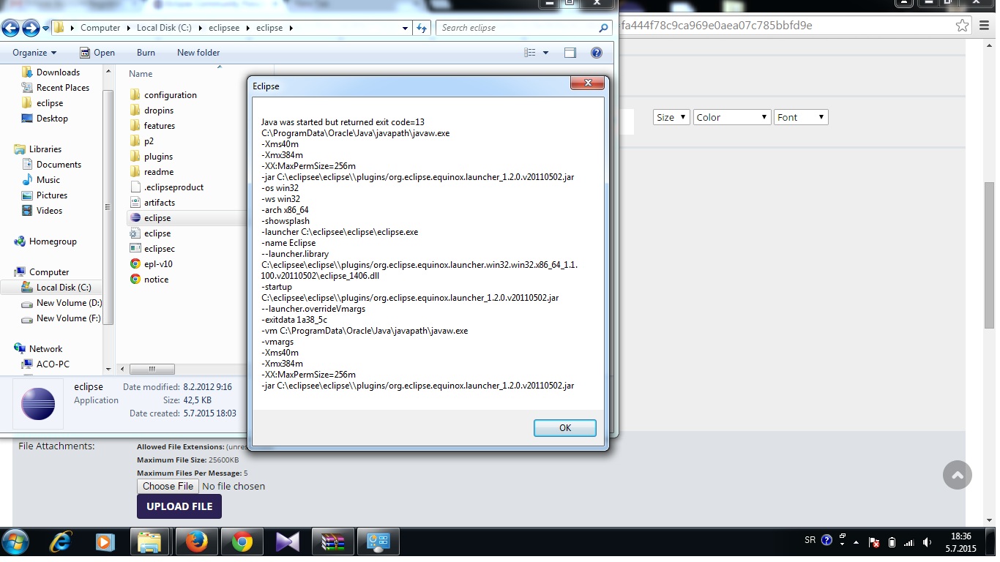Click the volume icon in system tray

[928, 542]
